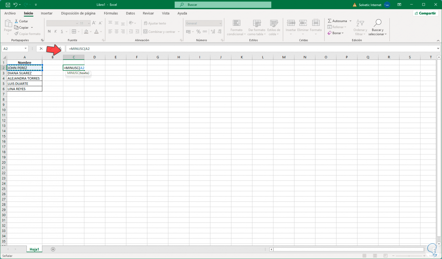The image size is (442, 259).
Task: Click Dar formato como tabla icon
Action: pyautogui.click(x=257, y=23)
